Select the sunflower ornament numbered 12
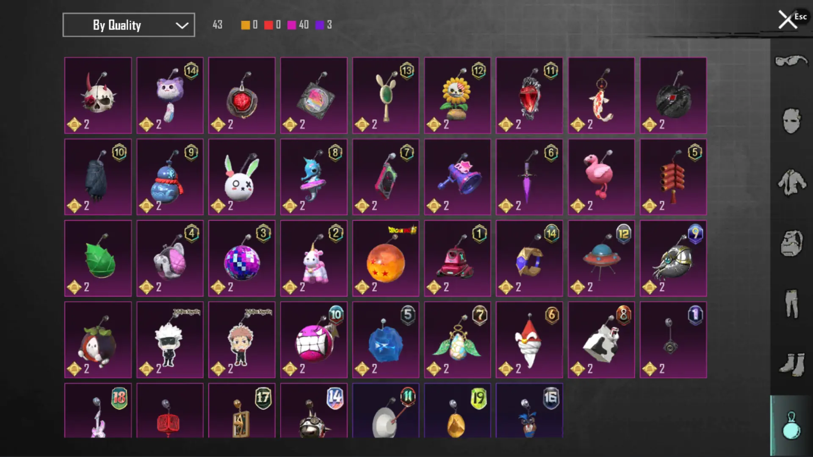The image size is (813, 457). (457, 95)
